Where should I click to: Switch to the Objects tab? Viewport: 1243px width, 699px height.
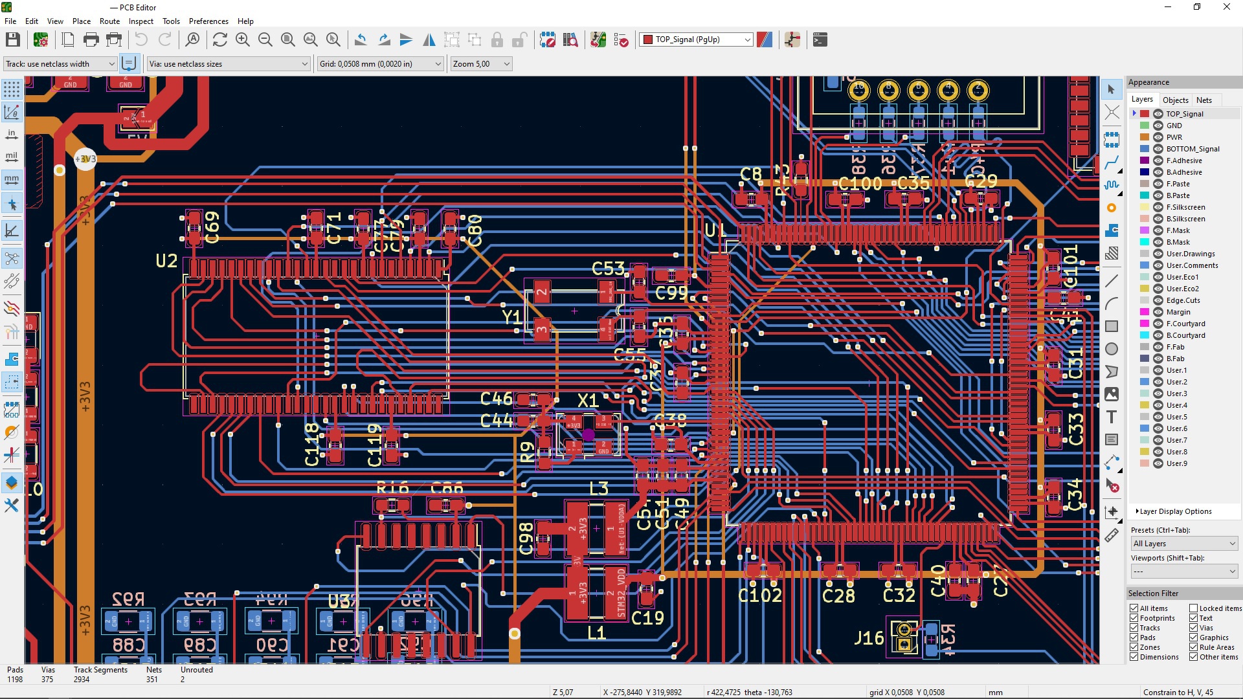pos(1175,100)
